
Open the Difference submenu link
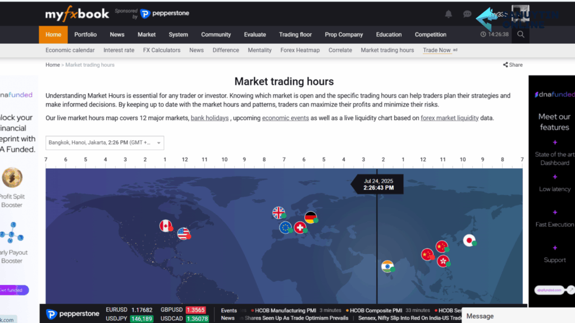point(226,50)
